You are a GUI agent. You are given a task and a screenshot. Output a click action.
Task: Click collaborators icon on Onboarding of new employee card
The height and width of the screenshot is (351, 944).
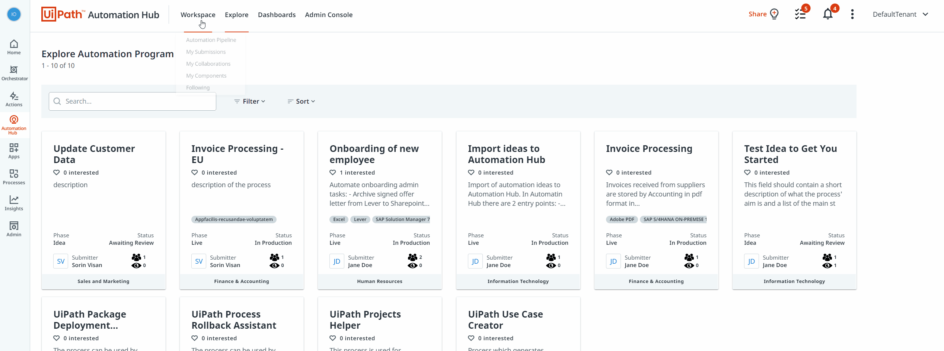tap(412, 257)
